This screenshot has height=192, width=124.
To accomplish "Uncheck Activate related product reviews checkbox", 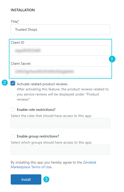I will click(13, 83).
